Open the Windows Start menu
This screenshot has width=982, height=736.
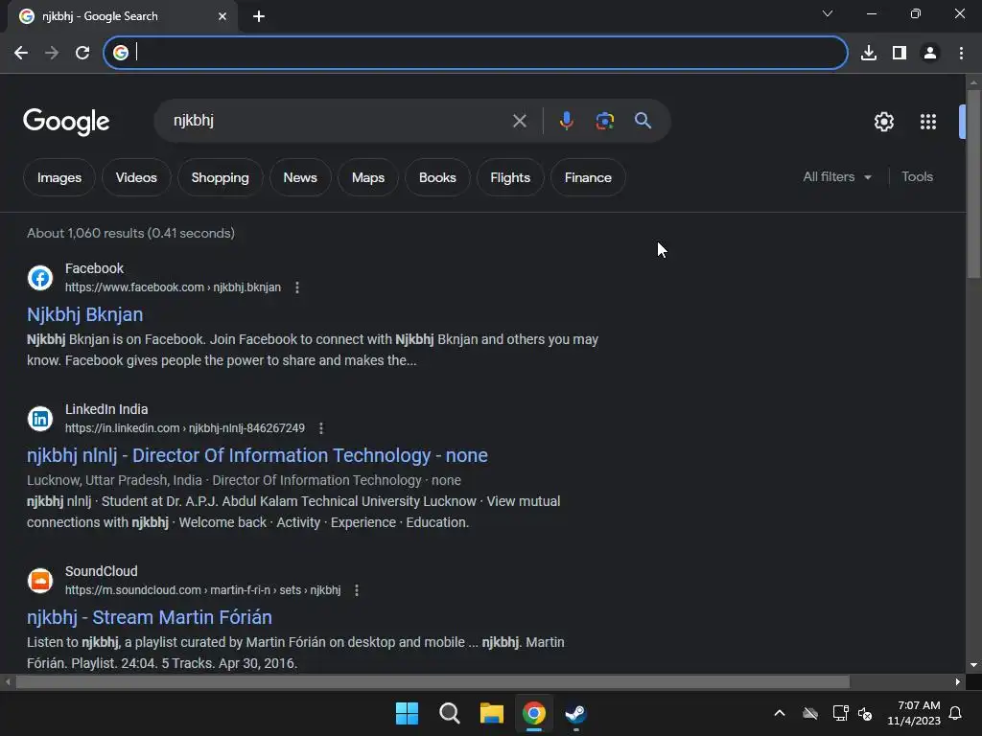[x=407, y=713]
